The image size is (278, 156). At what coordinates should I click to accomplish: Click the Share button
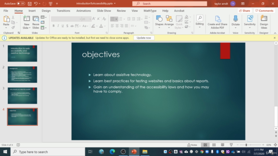click(245, 10)
